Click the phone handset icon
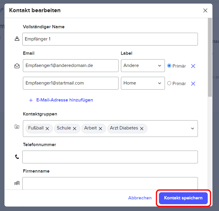This screenshot has width=219, height=211. click(x=17, y=157)
